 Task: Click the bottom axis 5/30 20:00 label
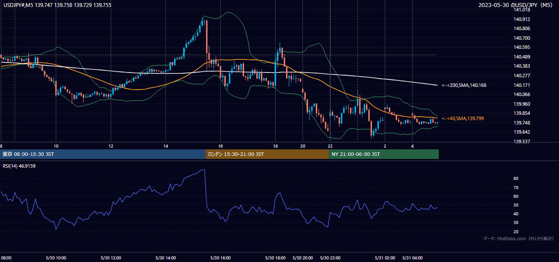303,258
